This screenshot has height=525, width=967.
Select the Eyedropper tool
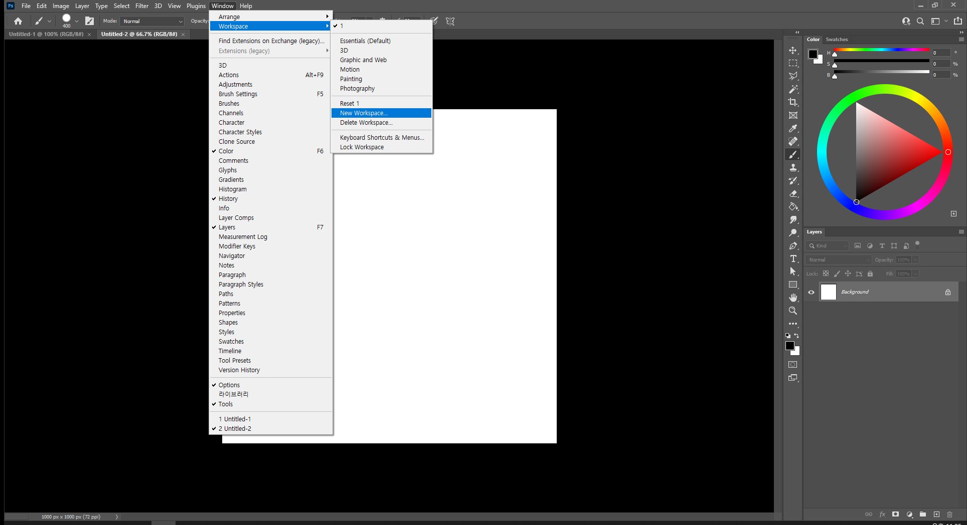coord(793,128)
